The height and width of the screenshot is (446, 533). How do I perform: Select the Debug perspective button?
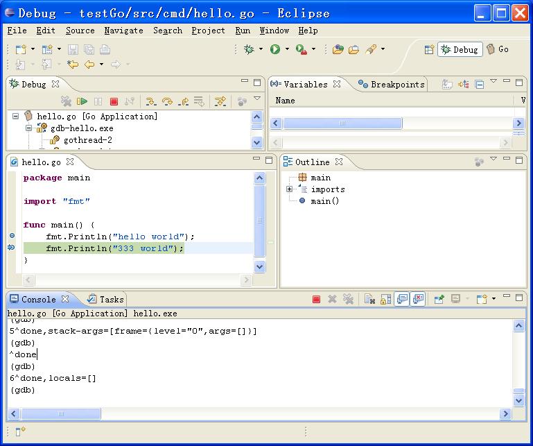click(460, 49)
